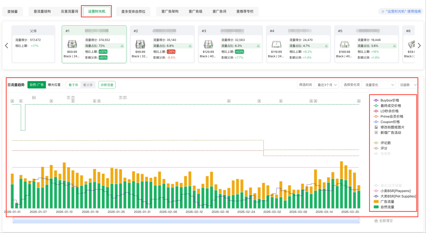This screenshot has width=426, height=233.
Task: Switch to the 查流量结构 tab
Action: point(42,11)
